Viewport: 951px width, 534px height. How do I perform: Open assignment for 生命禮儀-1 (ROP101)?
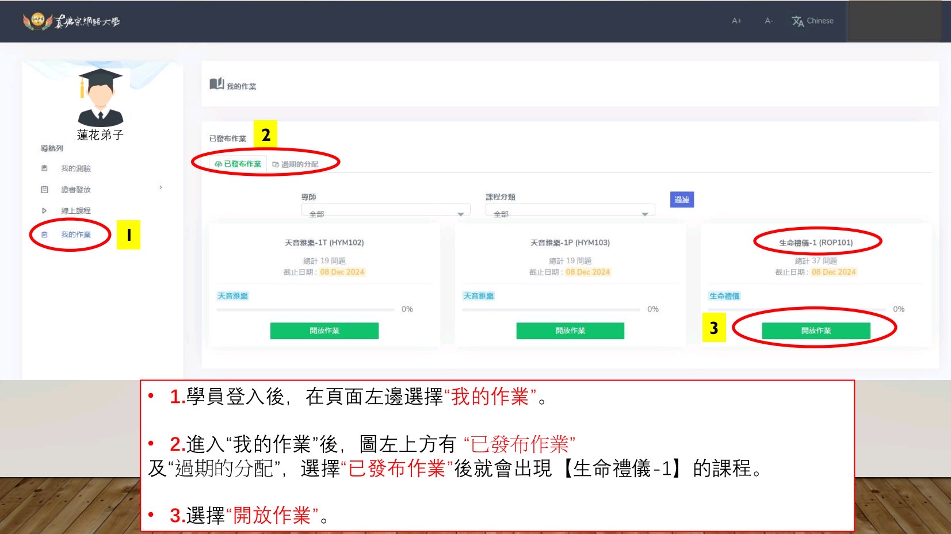(x=816, y=331)
